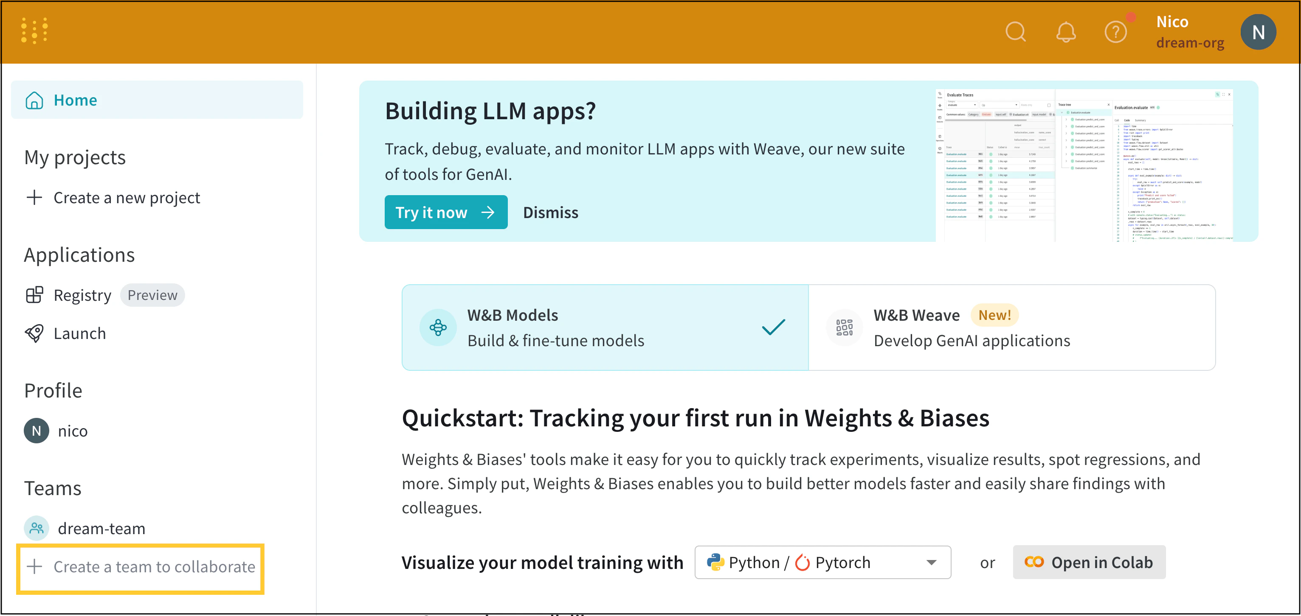The image size is (1301, 616).
Task: Click the Launch rocket icon
Action: point(34,333)
